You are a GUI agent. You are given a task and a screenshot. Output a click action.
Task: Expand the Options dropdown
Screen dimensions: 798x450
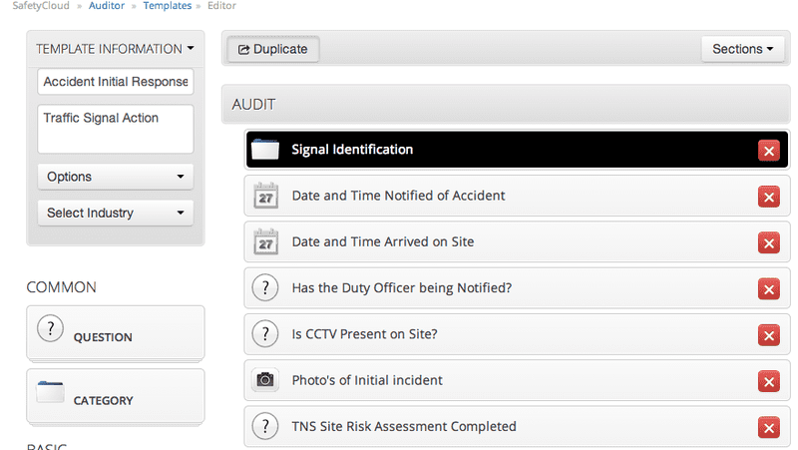tap(116, 177)
